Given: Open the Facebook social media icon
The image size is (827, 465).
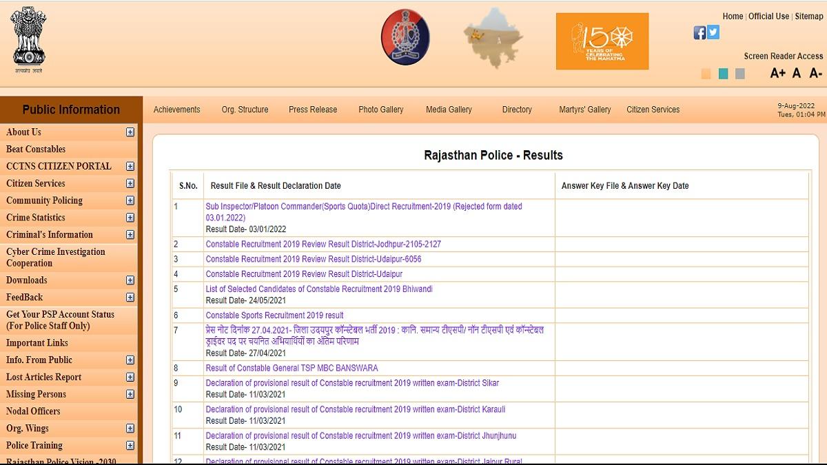Looking at the screenshot, I should pos(699,32).
